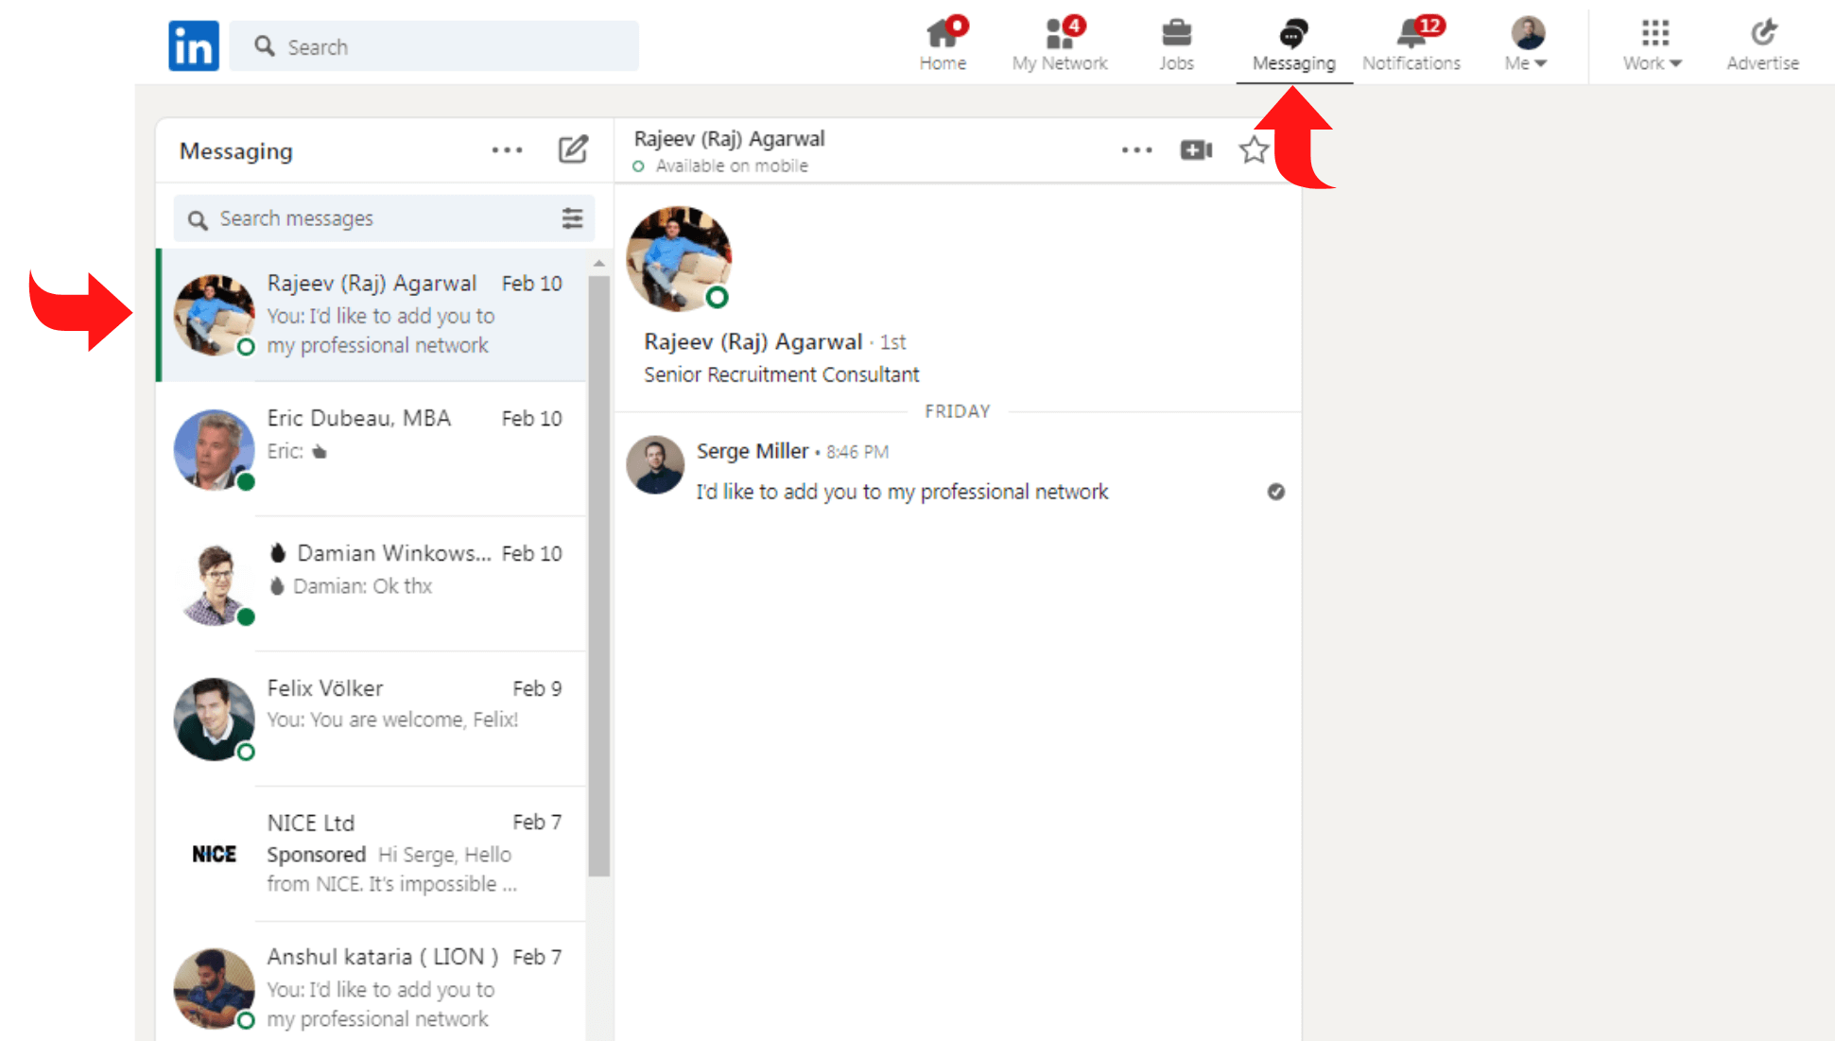Click the filter messages icon
Viewport: 1835px width, 1041px height.
point(574,218)
